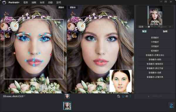Screen dimensions: 176x112
Task: Click the right mouth corner keypoint
Action: 43,61
